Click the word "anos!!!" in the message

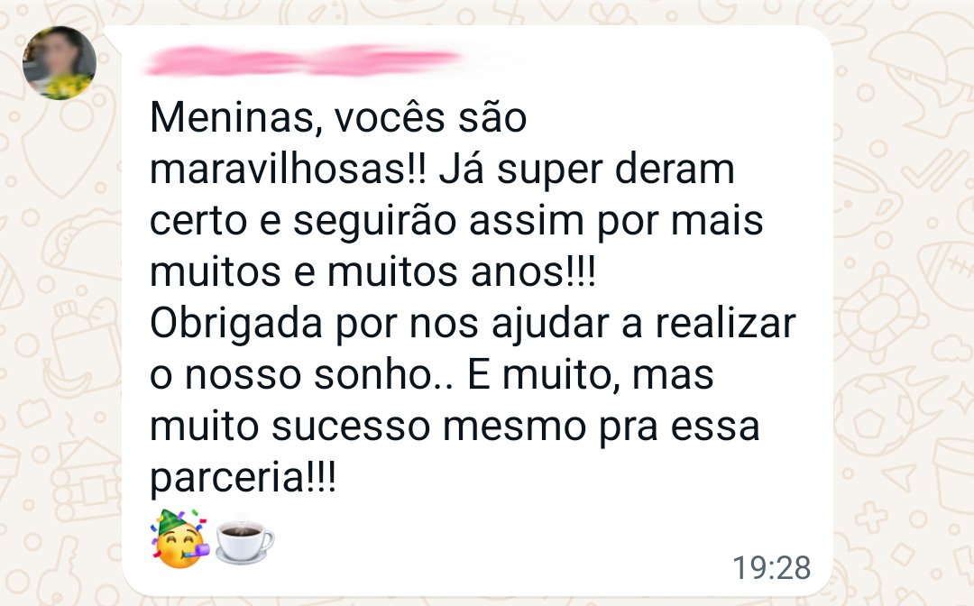click(534, 272)
